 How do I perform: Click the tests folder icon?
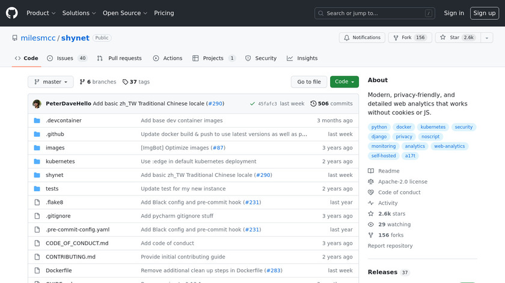click(37, 189)
